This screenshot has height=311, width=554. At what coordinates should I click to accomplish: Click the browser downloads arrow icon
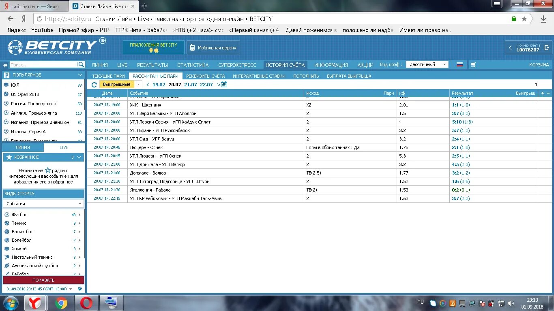543,19
